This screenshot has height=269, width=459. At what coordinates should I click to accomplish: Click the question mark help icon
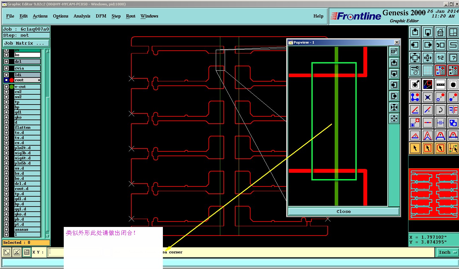coord(453,58)
